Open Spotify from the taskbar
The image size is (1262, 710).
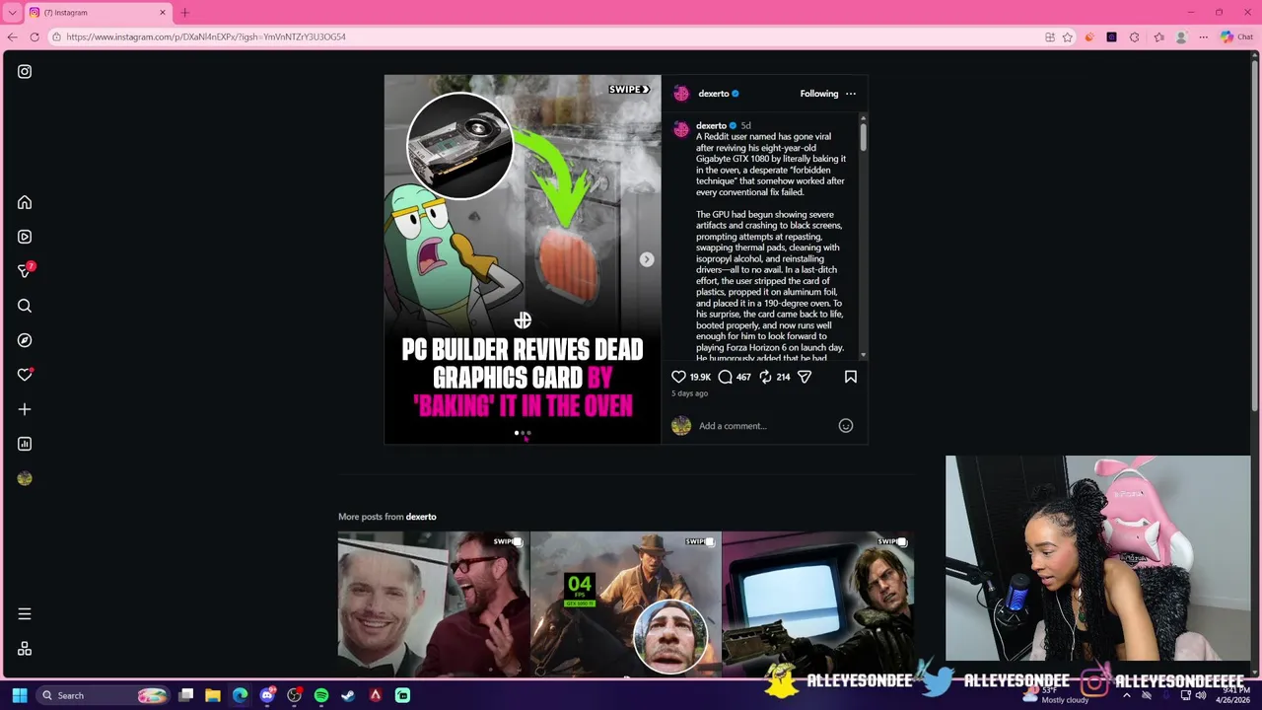tap(321, 695)
